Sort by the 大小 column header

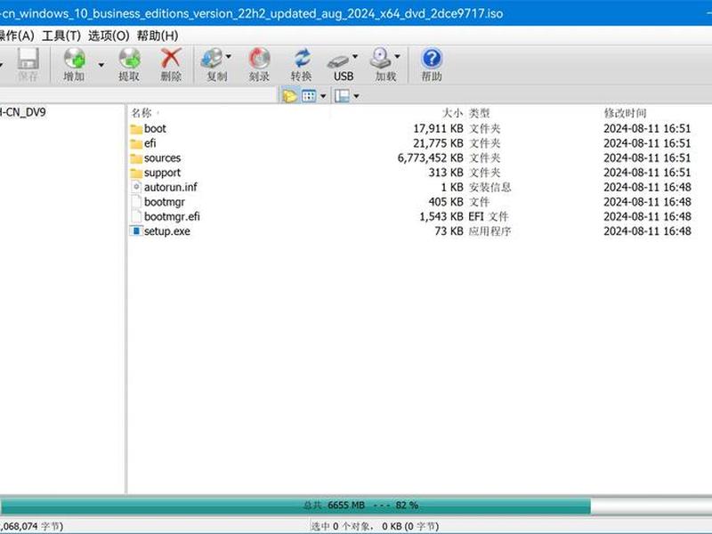452,113
